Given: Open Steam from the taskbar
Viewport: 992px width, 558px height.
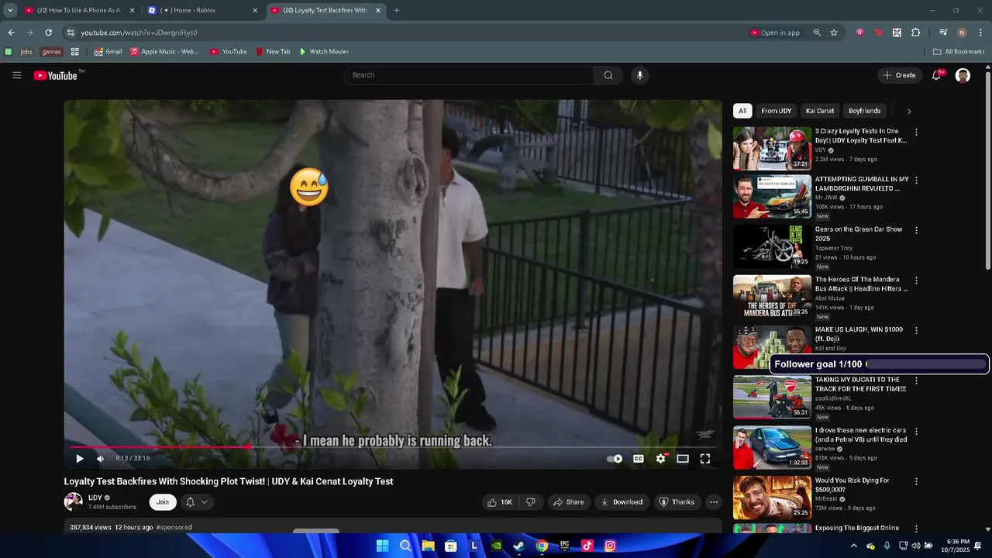Looking at the screenshot, I should 518,546.
